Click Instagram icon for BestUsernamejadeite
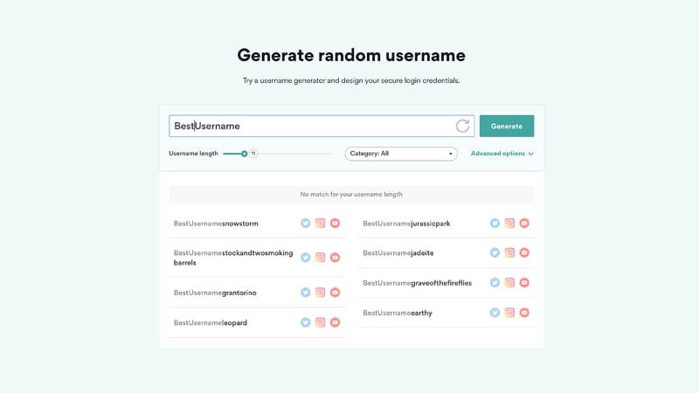Image resolution: width=699 pixels, height=393 pixels. click(509, 253)
